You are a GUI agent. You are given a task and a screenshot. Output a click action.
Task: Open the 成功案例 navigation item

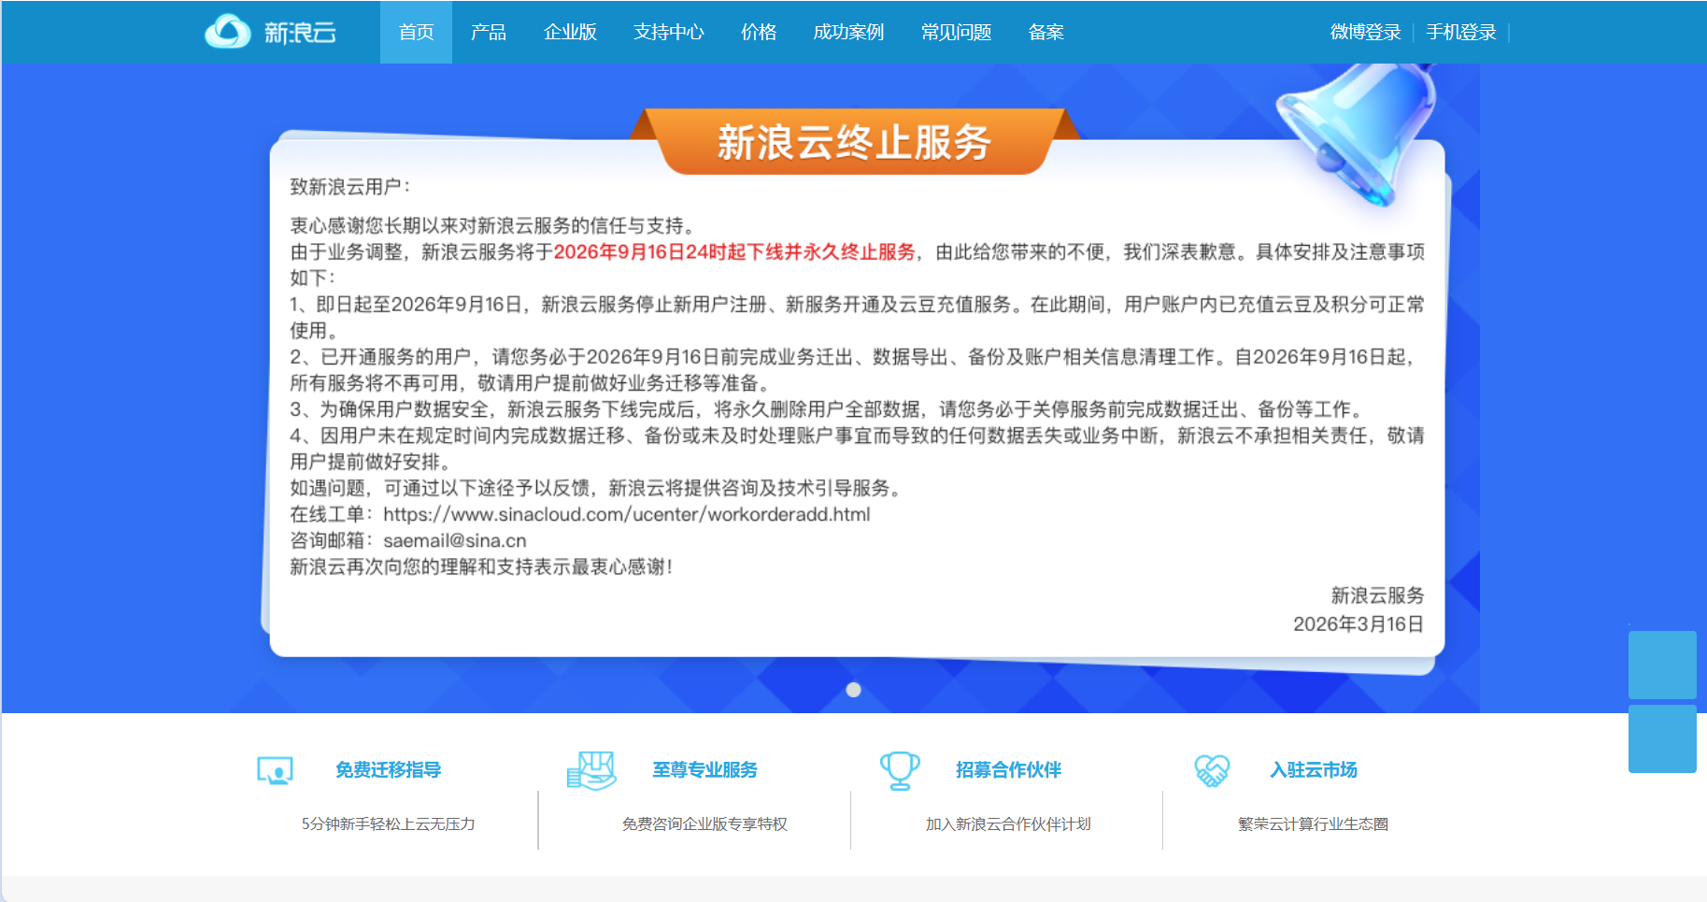pyautogui.click(x=848, y=32)
